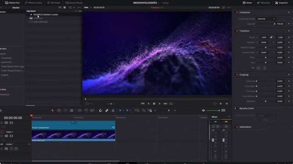This screenshot has height=164, width=293.
Task: Jump to last frame button
Action: 165,103
